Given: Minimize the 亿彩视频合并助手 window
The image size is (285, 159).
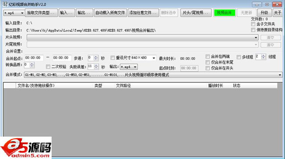Looking at the screenshot, I should (257, 4).
